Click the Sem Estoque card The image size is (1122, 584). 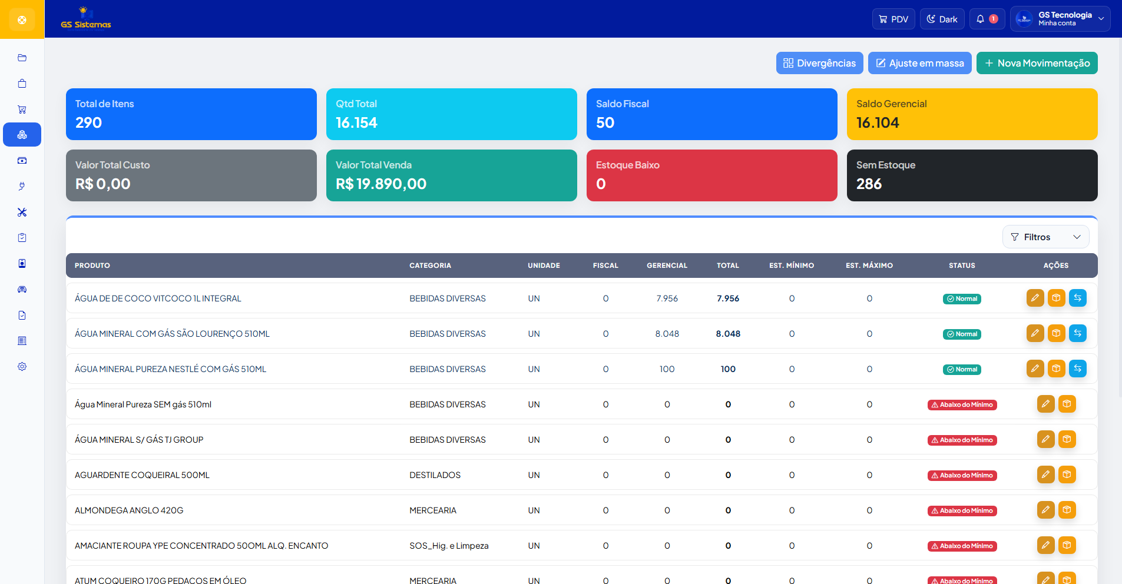click(972, 175)
